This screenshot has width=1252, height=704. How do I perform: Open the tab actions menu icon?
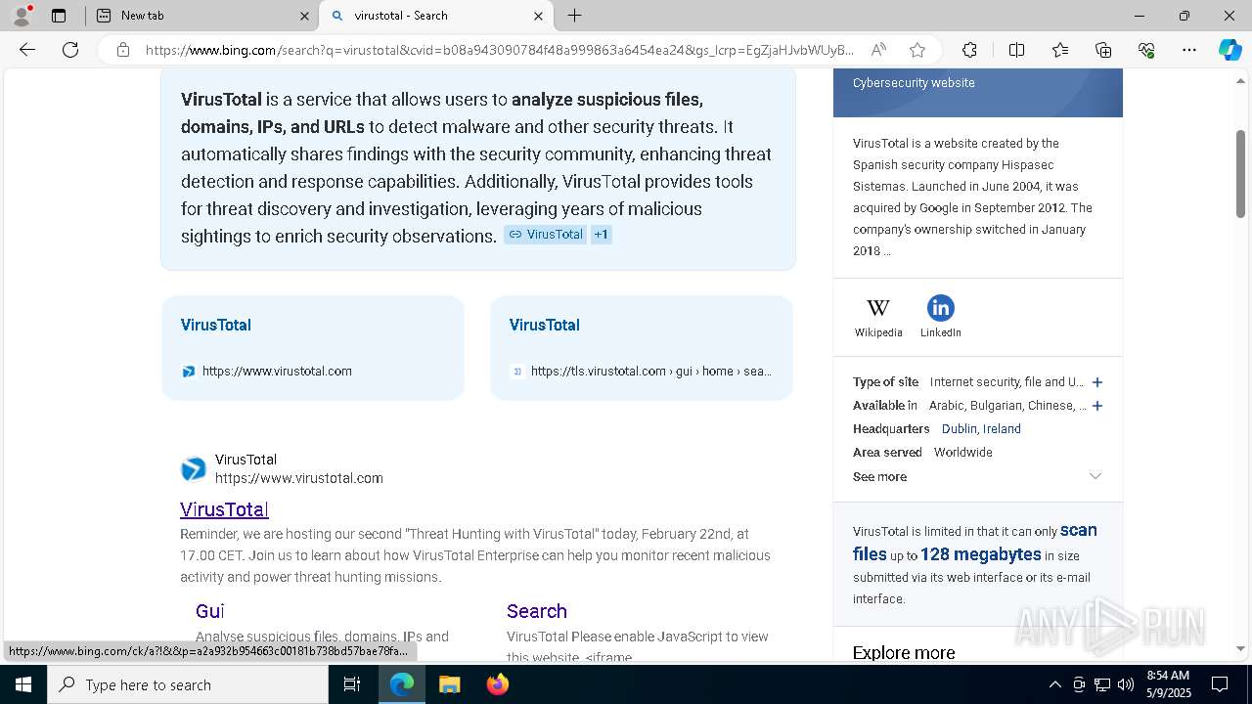(59, 16)
